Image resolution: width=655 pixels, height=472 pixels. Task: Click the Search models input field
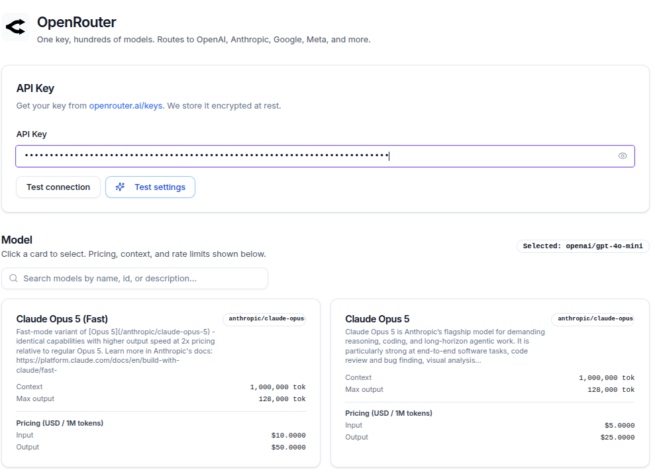pos(135,278)
